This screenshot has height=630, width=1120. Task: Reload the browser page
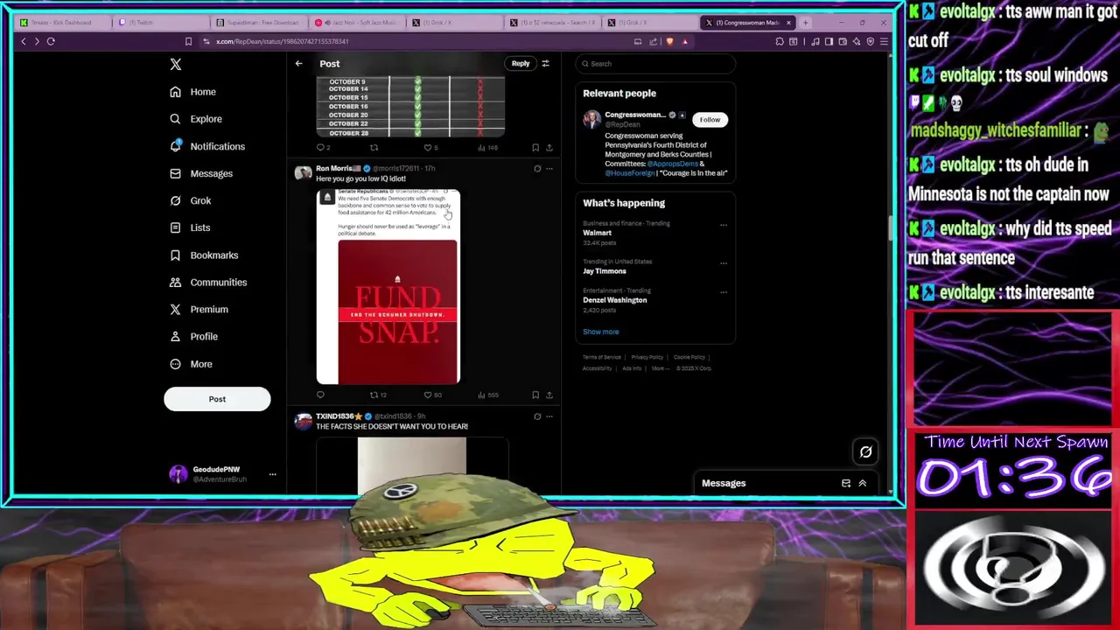coord(51,41)
